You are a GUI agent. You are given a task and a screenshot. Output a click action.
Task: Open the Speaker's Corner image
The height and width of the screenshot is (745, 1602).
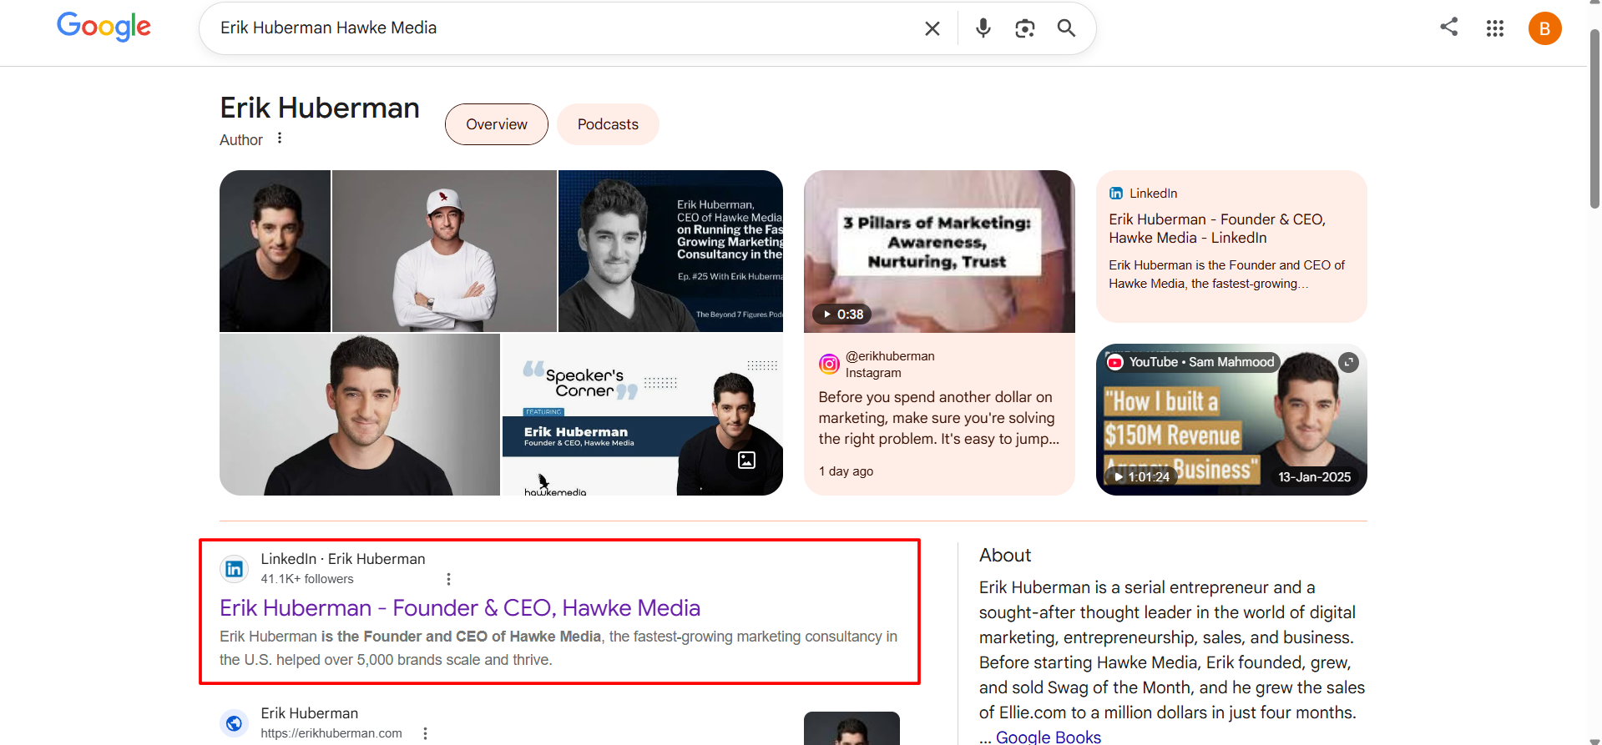[x=643, y=415]
